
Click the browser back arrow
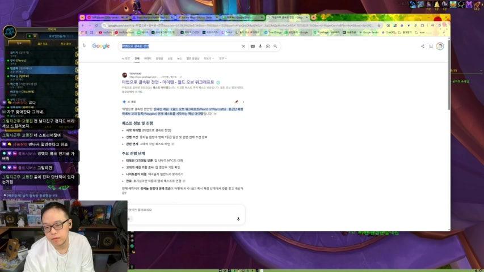point(83,25)
